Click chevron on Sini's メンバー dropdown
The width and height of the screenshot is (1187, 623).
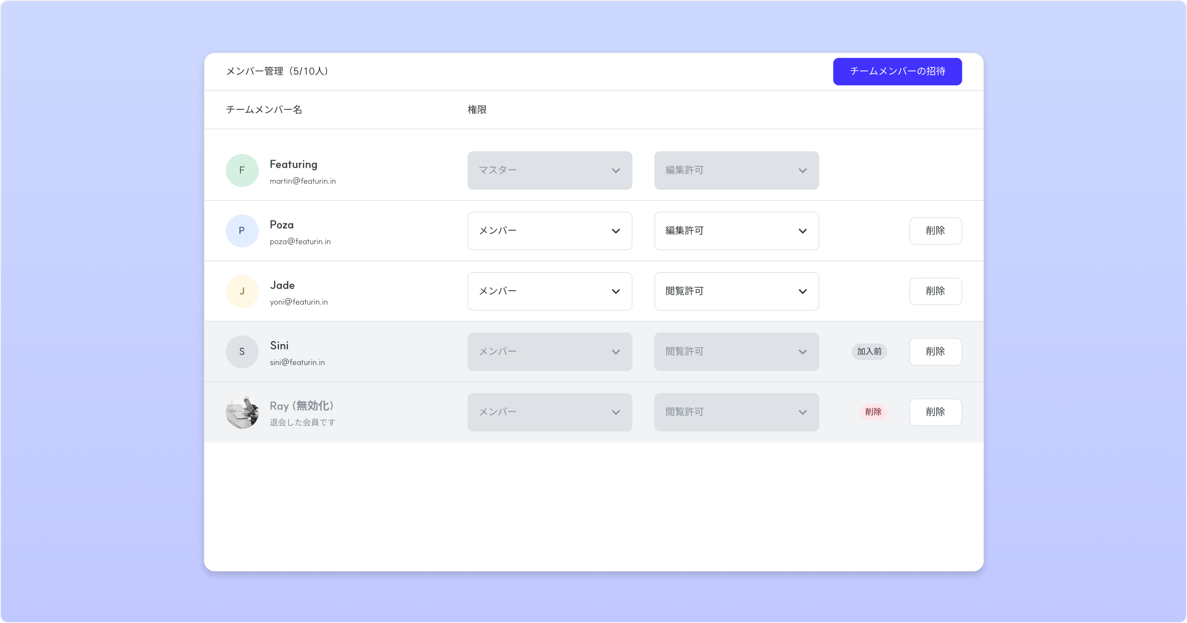coord(616,352)
